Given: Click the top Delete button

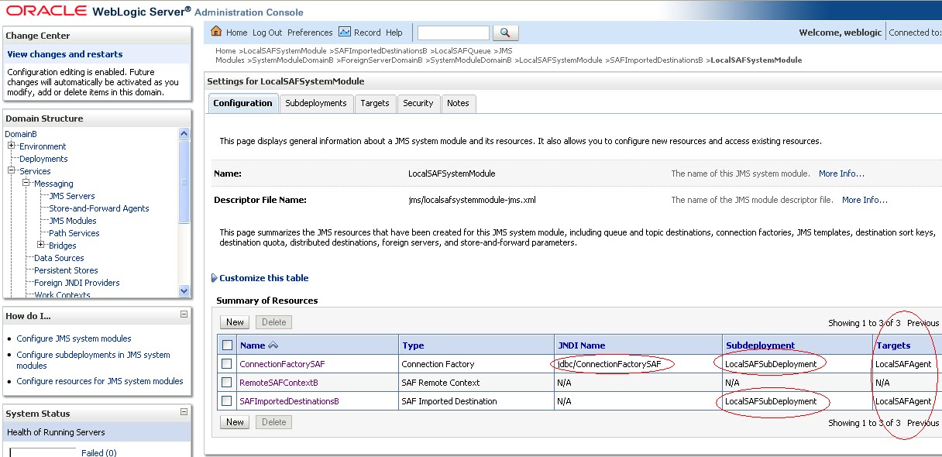Looking at the screenshot, I should coord(273,322).
